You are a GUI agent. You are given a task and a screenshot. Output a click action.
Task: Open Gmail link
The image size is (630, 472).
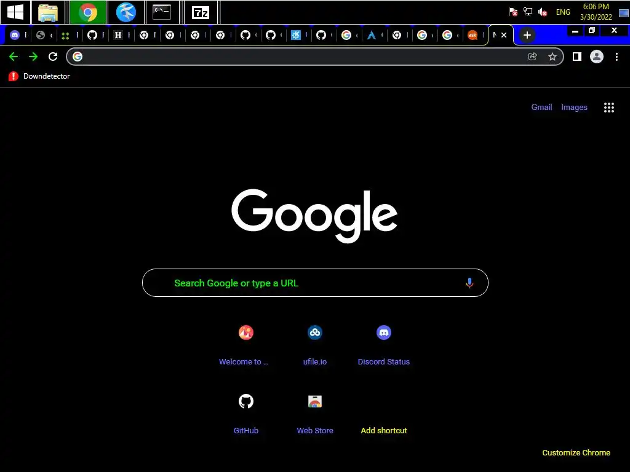coord(541,107)
